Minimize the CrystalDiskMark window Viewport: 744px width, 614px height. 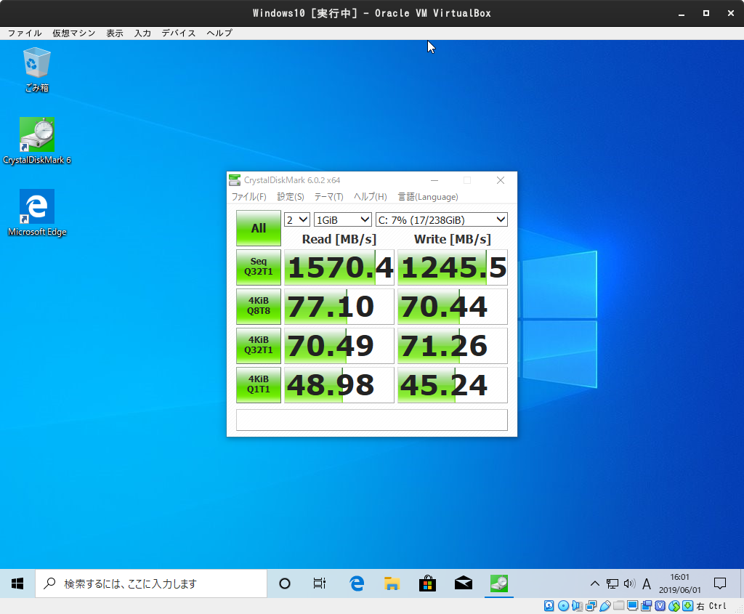(434, 180)
